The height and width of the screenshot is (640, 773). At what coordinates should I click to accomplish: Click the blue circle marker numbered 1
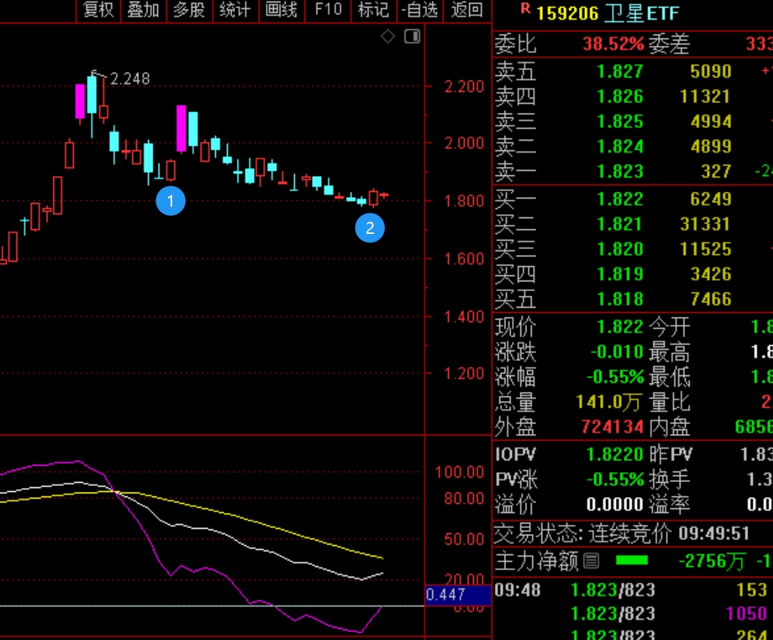click(170, 201)
